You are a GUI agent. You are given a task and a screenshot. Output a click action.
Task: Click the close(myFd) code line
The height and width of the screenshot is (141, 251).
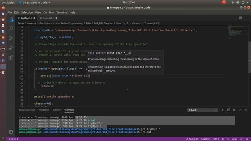44,103
